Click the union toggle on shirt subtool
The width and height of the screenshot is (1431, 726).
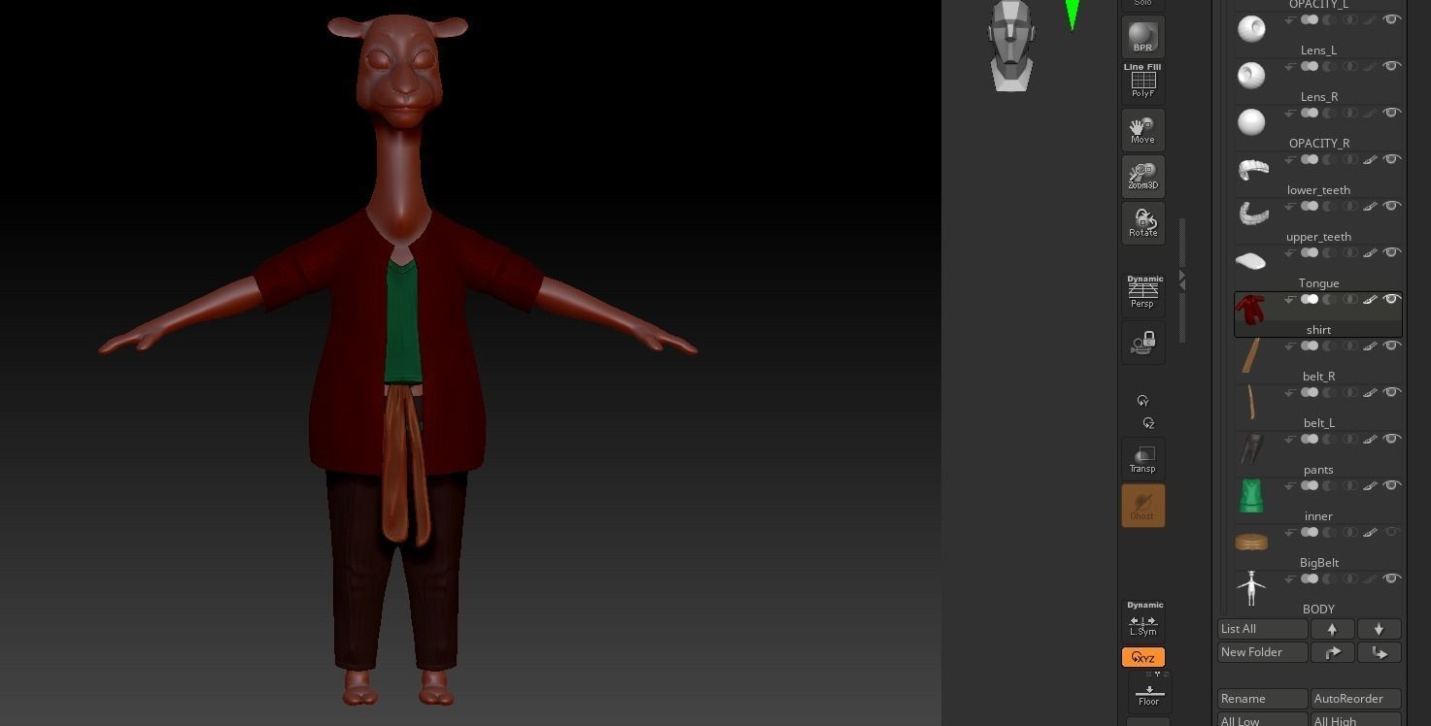tap(1310, 299)
